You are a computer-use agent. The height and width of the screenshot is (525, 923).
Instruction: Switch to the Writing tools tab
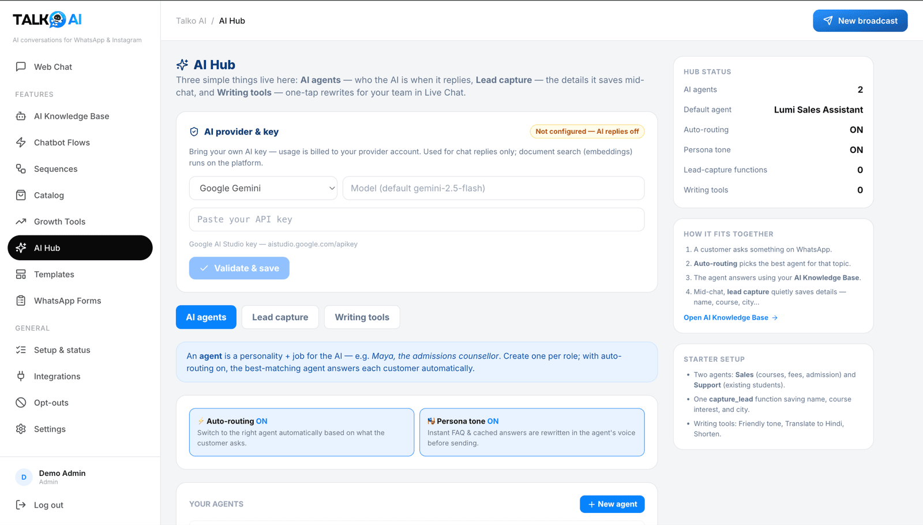[x=362, y=317]
